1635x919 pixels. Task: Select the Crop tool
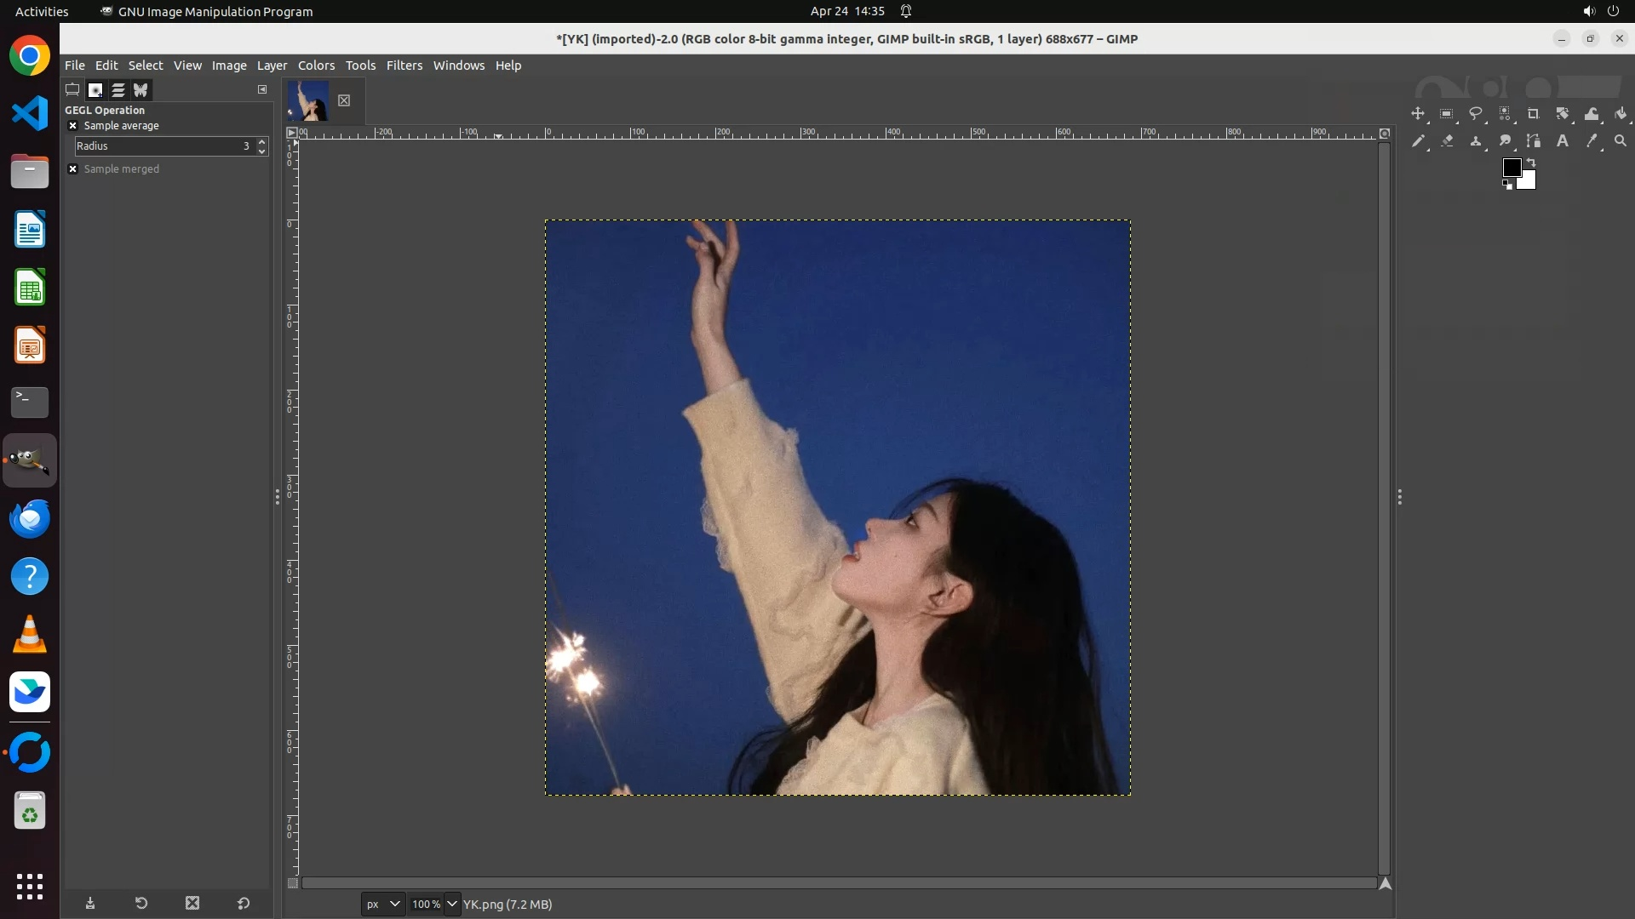1534,113
